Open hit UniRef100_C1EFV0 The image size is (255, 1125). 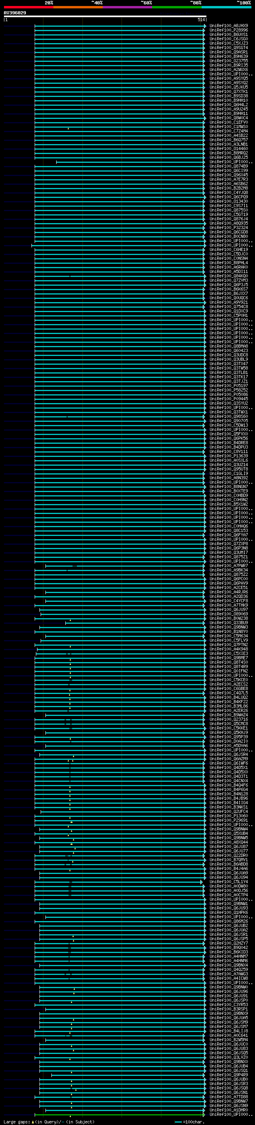[229, 122]
